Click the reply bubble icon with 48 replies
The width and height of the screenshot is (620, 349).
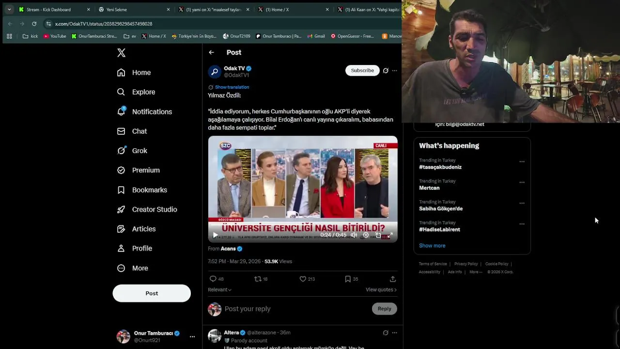point(213,279)
